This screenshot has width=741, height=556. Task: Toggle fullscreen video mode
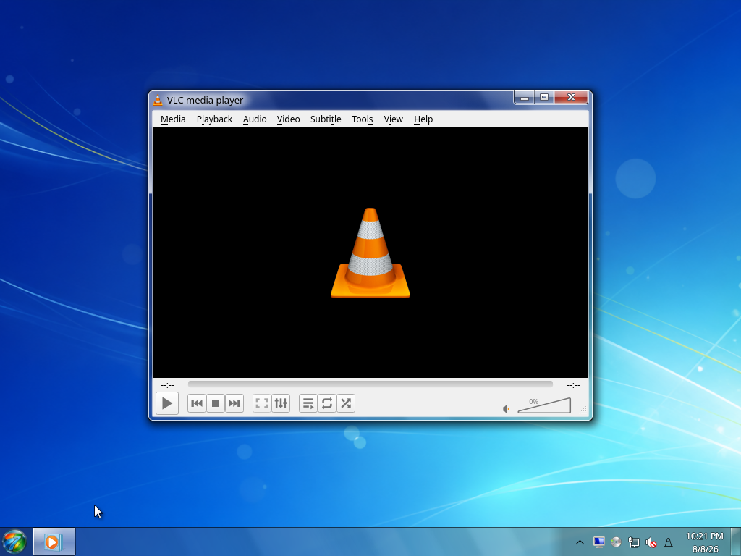pyautogui.click(x=262, y=403)
